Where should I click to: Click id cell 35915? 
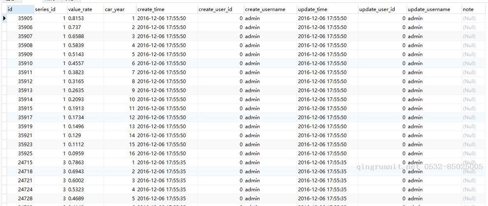tap(20, 108)
